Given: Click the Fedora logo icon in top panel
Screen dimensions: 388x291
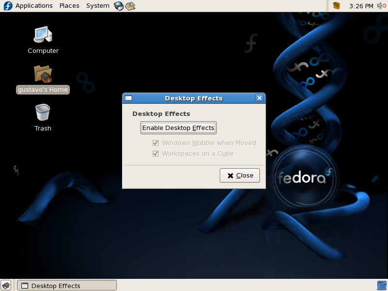Looking at the screenshot, I should click(8, 6).
